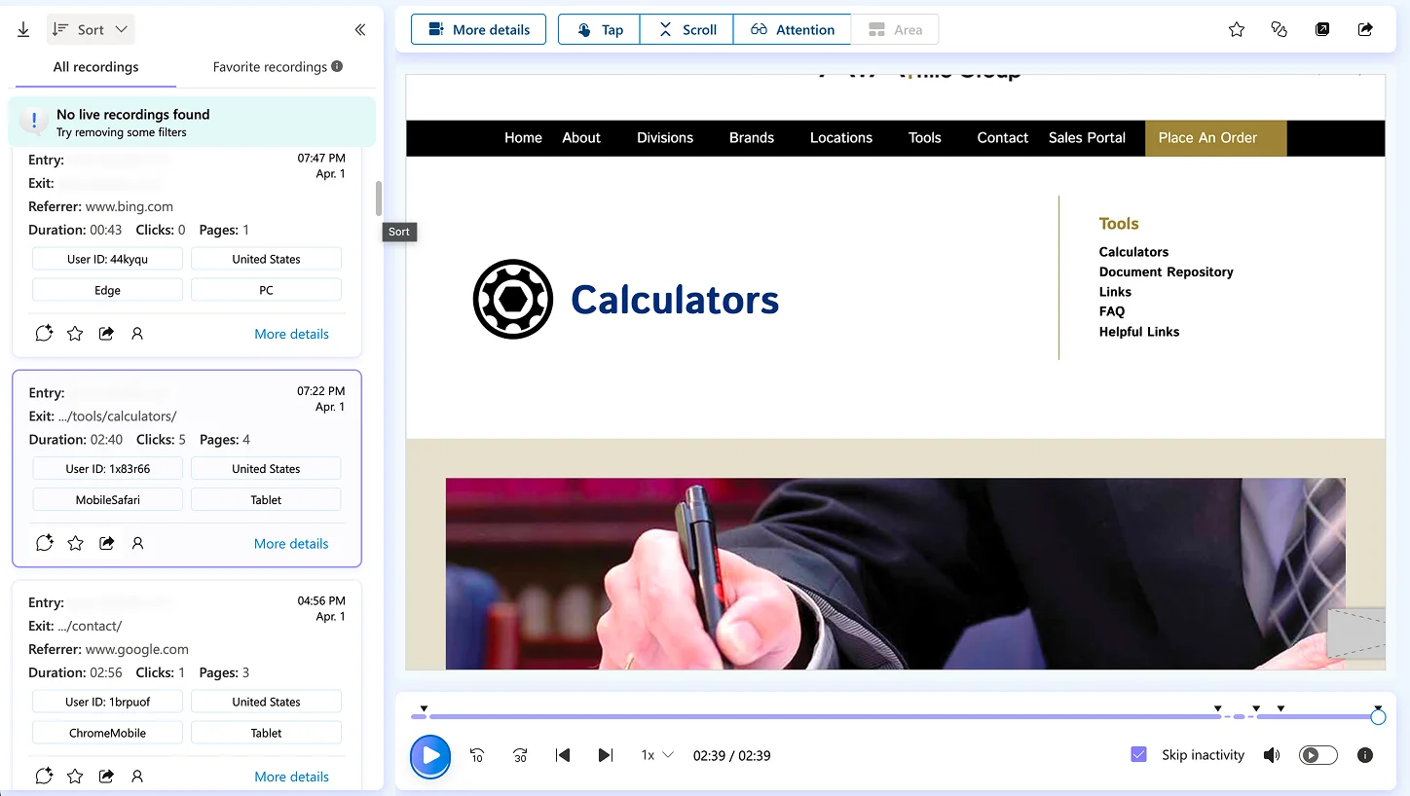Screen dimensions: 1410x796
Task: Skip back 10 seconds in playback
Action: (477, 755)
